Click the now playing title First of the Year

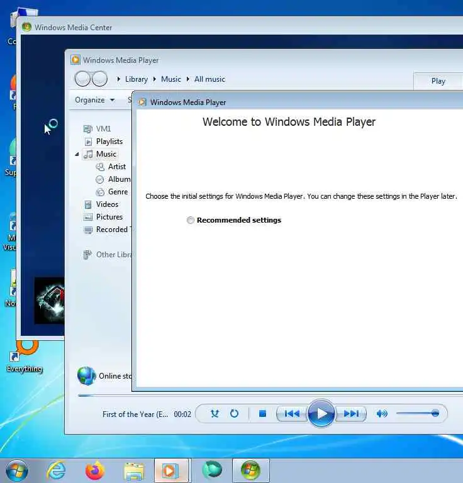pos(135,414)
